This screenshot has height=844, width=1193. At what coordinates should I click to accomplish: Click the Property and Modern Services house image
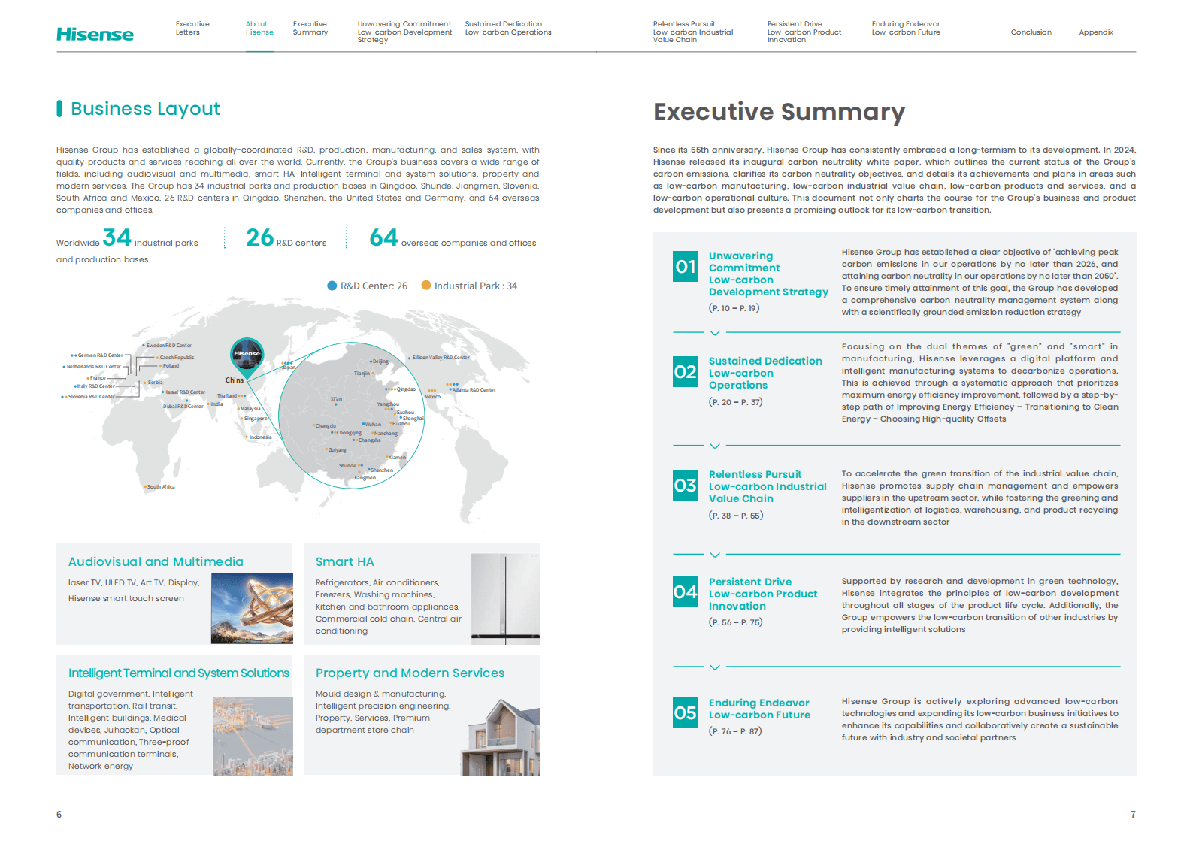click(x=500, y=737)
